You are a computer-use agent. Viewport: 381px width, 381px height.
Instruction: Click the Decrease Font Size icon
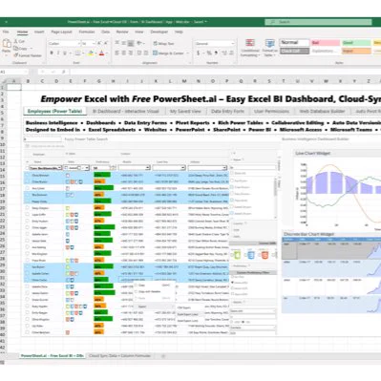tap(106, 43)
